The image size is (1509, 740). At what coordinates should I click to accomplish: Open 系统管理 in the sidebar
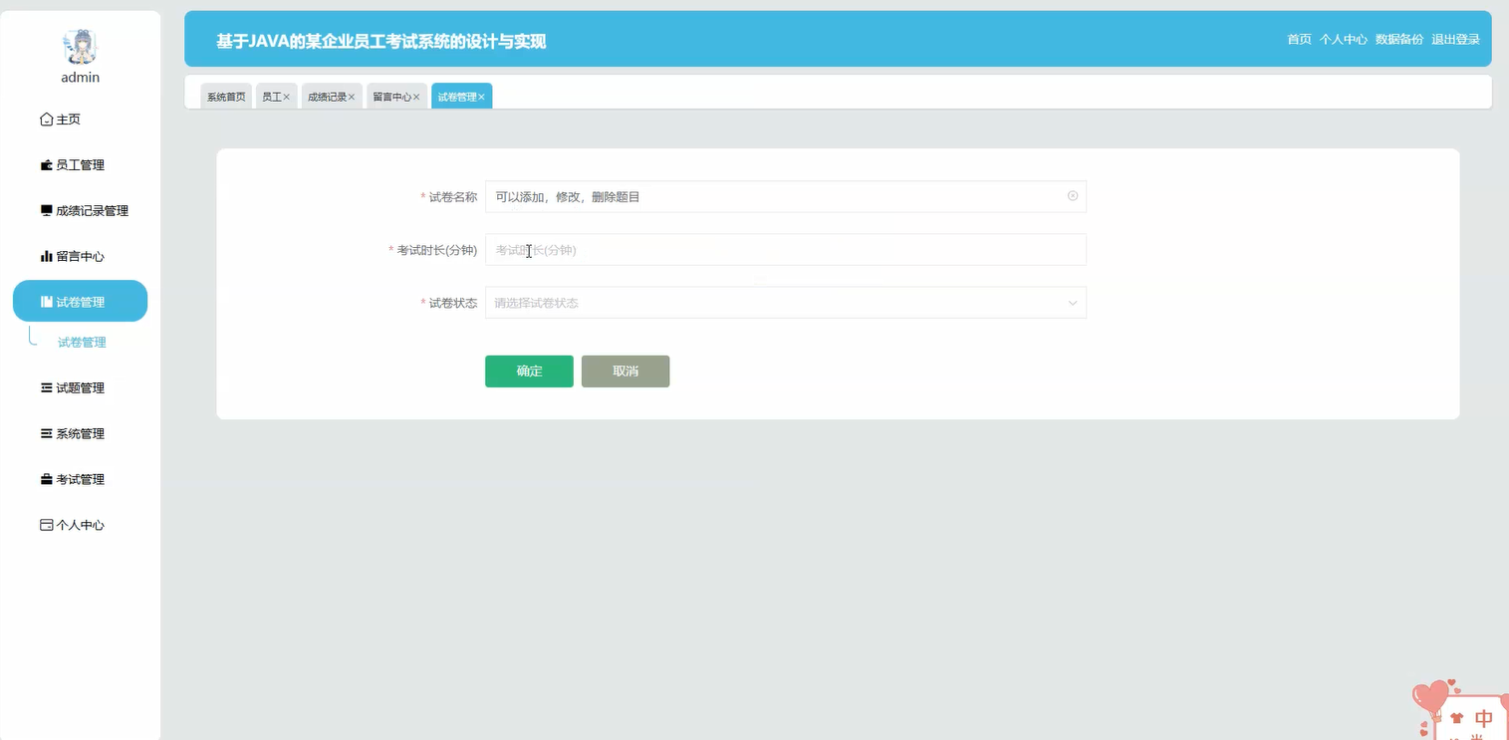coord(44,432)
